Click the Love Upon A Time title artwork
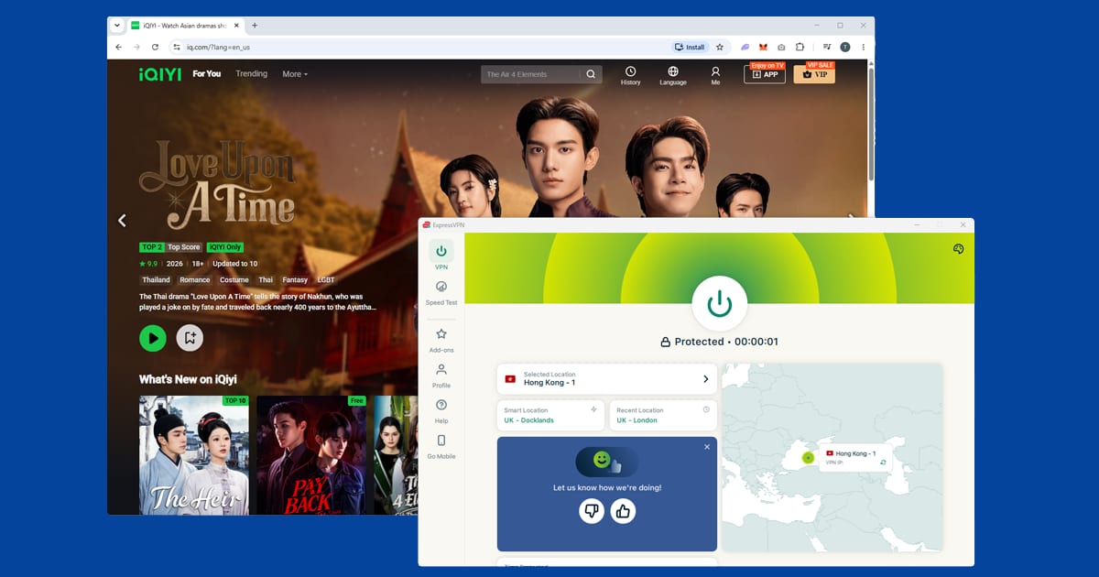The width and height of the screenshot is (1099, 577). coord(218,183)
